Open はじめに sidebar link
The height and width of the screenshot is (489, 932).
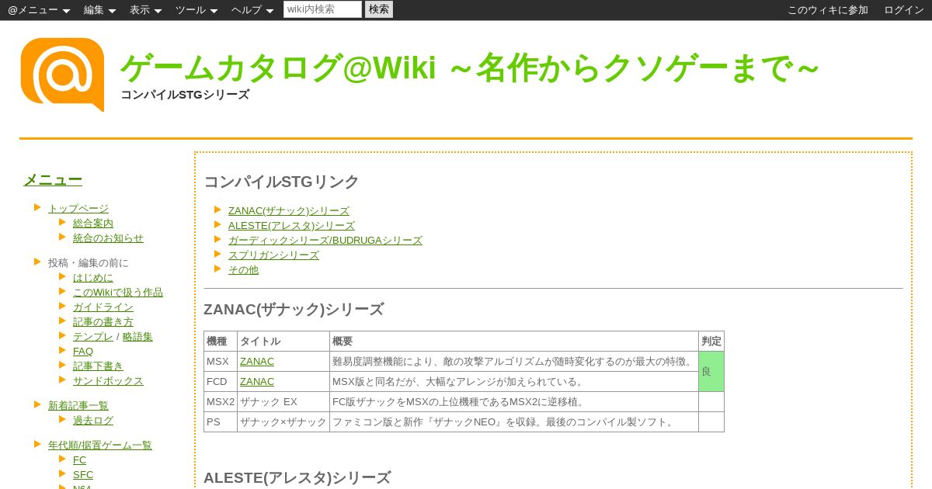93,277
